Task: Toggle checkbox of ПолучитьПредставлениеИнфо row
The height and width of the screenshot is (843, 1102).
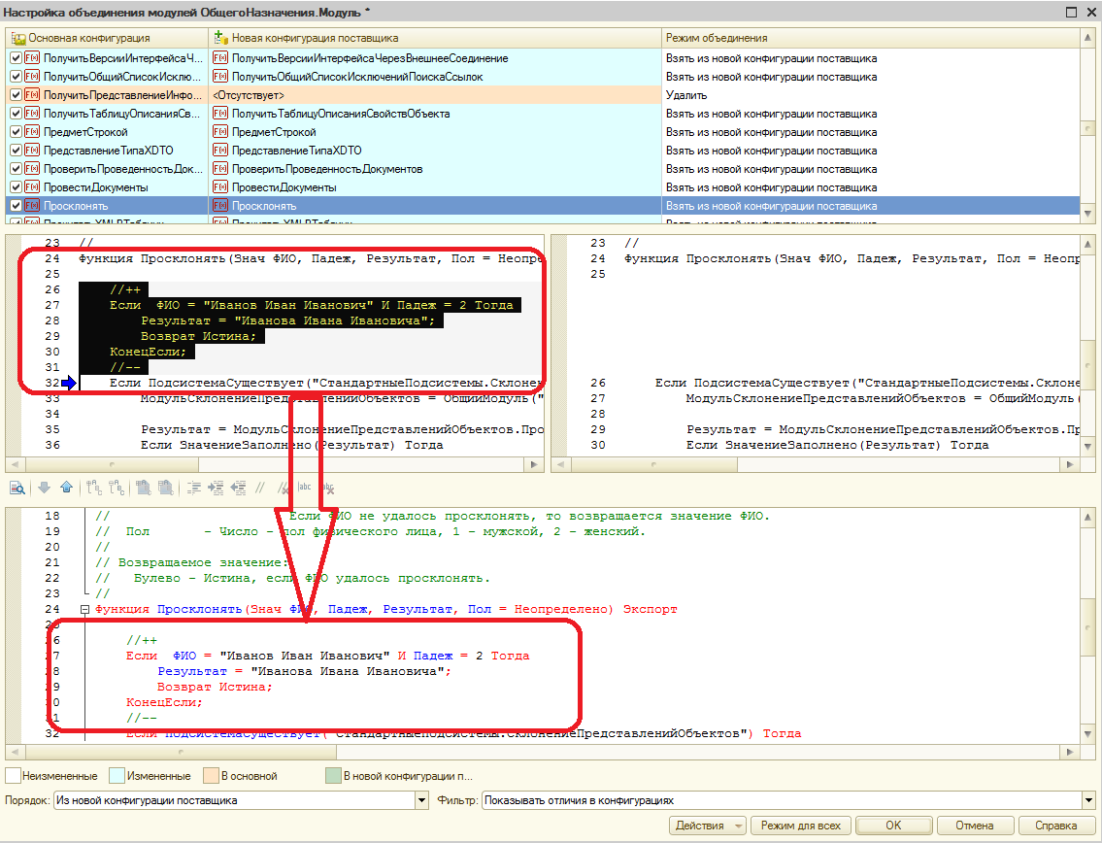Action: tap(16, 95)
